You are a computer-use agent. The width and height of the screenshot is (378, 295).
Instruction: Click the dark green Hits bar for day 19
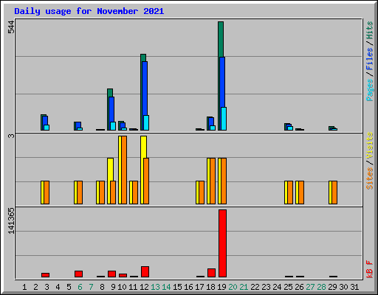[221, 39]
